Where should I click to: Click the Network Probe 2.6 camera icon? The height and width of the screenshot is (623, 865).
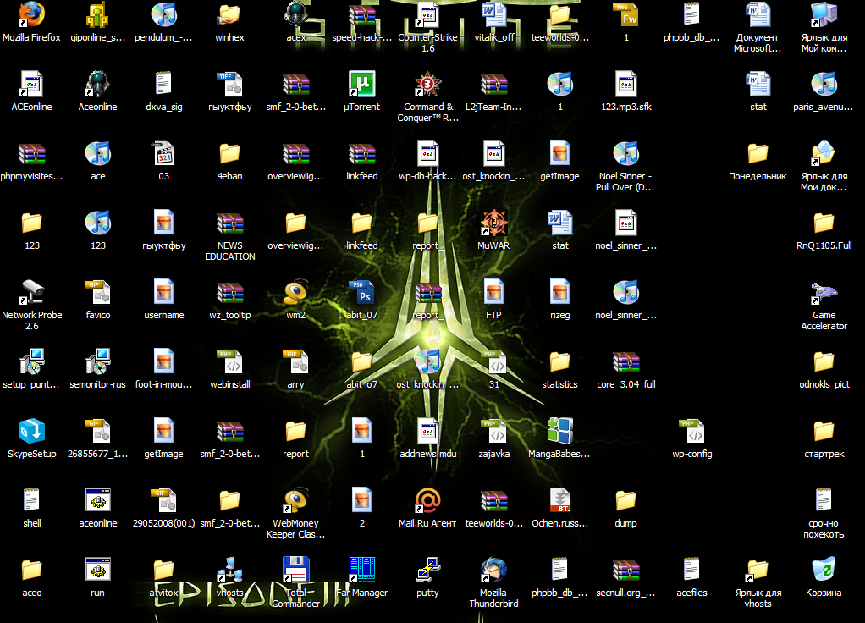click(x=31, y=292)
